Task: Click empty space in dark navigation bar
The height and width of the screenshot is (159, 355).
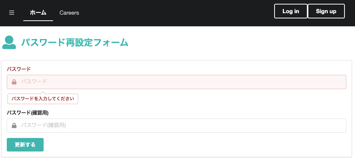Action: pyautogui.click(x=177, y=13)
